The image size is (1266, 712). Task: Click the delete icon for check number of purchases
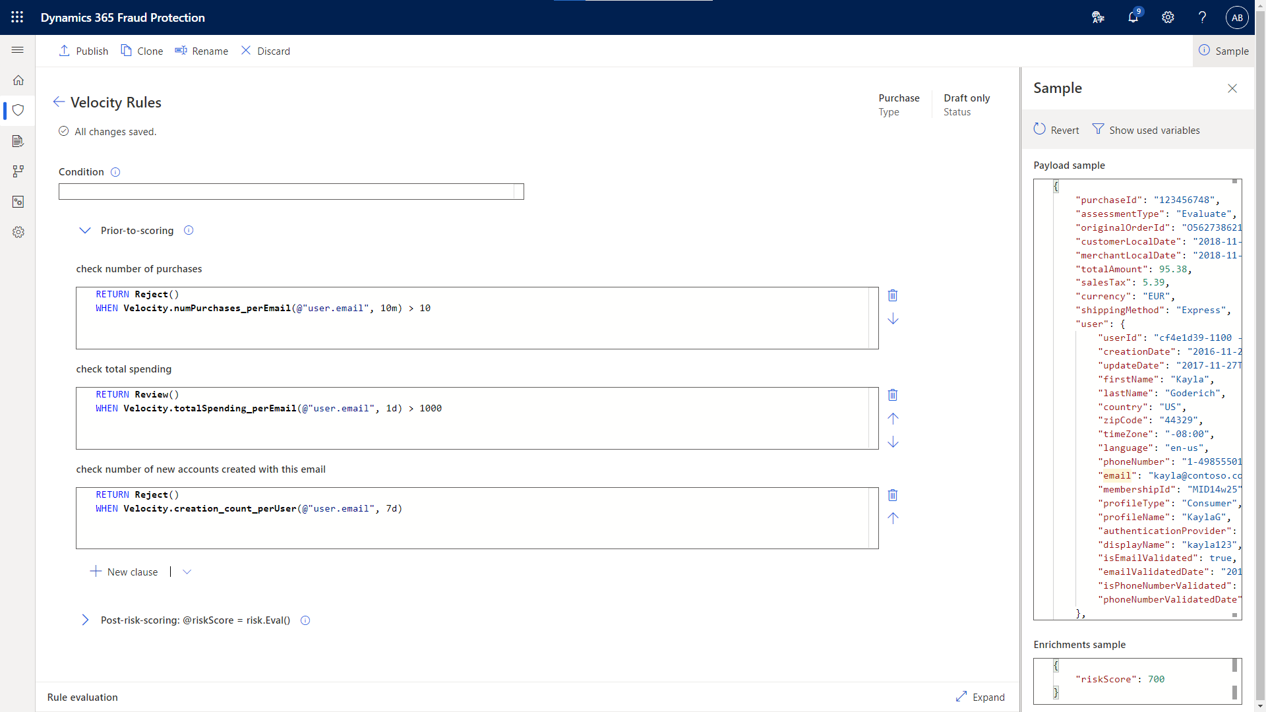[x=893, y=295]
